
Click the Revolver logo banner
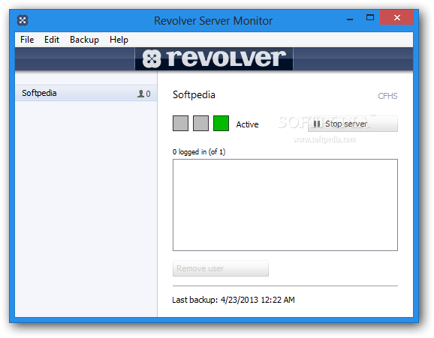(214, 59)
